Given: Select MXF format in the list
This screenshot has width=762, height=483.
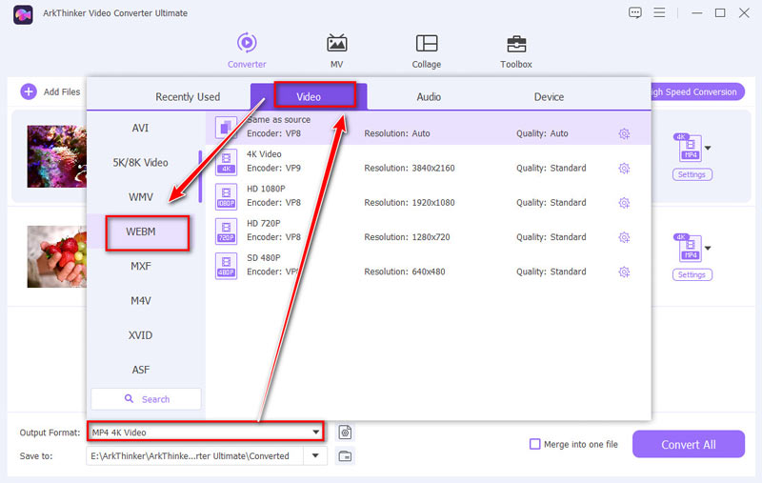Looking at the screenshot, I should [140, 267].
